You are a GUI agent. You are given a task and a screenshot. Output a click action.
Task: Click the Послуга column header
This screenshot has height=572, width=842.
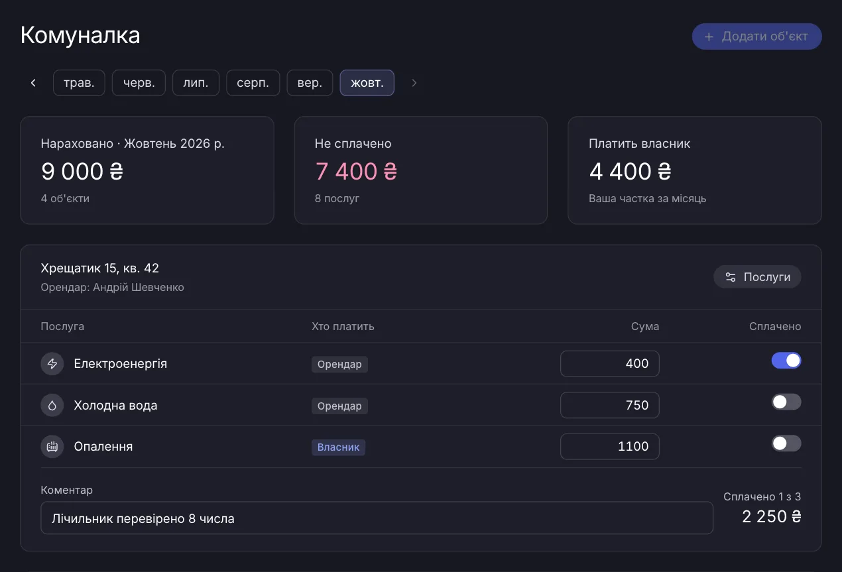coord(62,327)
